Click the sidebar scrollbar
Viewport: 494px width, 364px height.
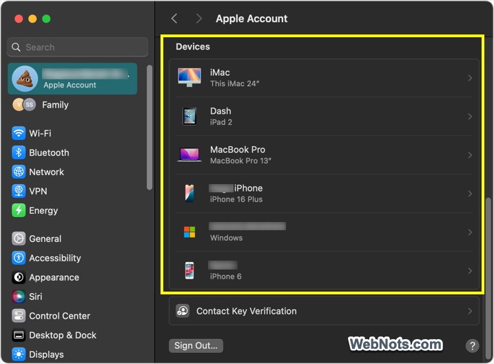pos(150,128)
